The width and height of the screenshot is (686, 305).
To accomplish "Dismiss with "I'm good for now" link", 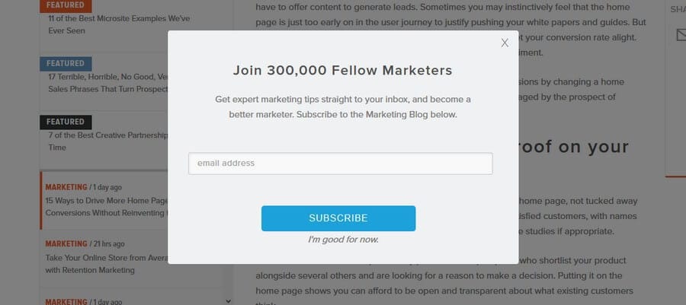I will coord(343,240).
